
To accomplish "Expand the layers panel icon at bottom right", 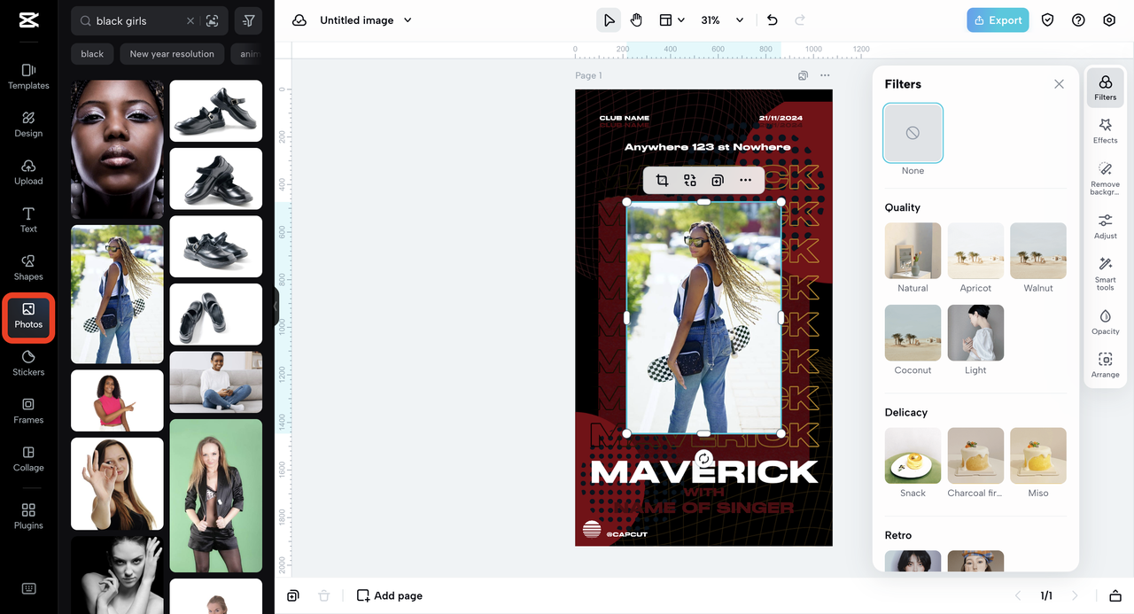I will (x=1115, y=595).
